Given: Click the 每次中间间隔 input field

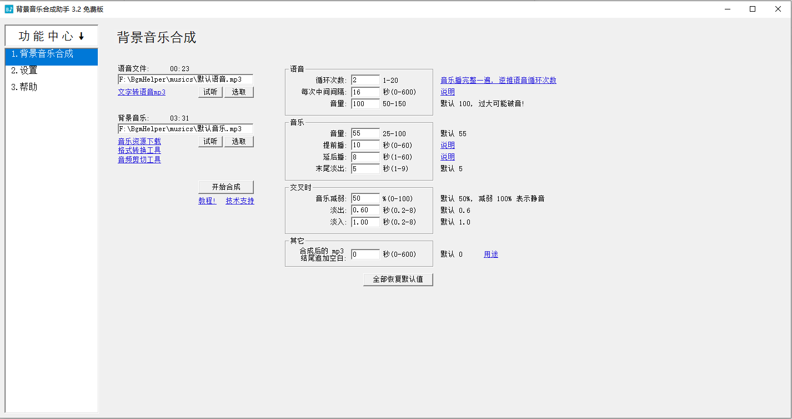Looking at the screenshot, I should (365, 92).
